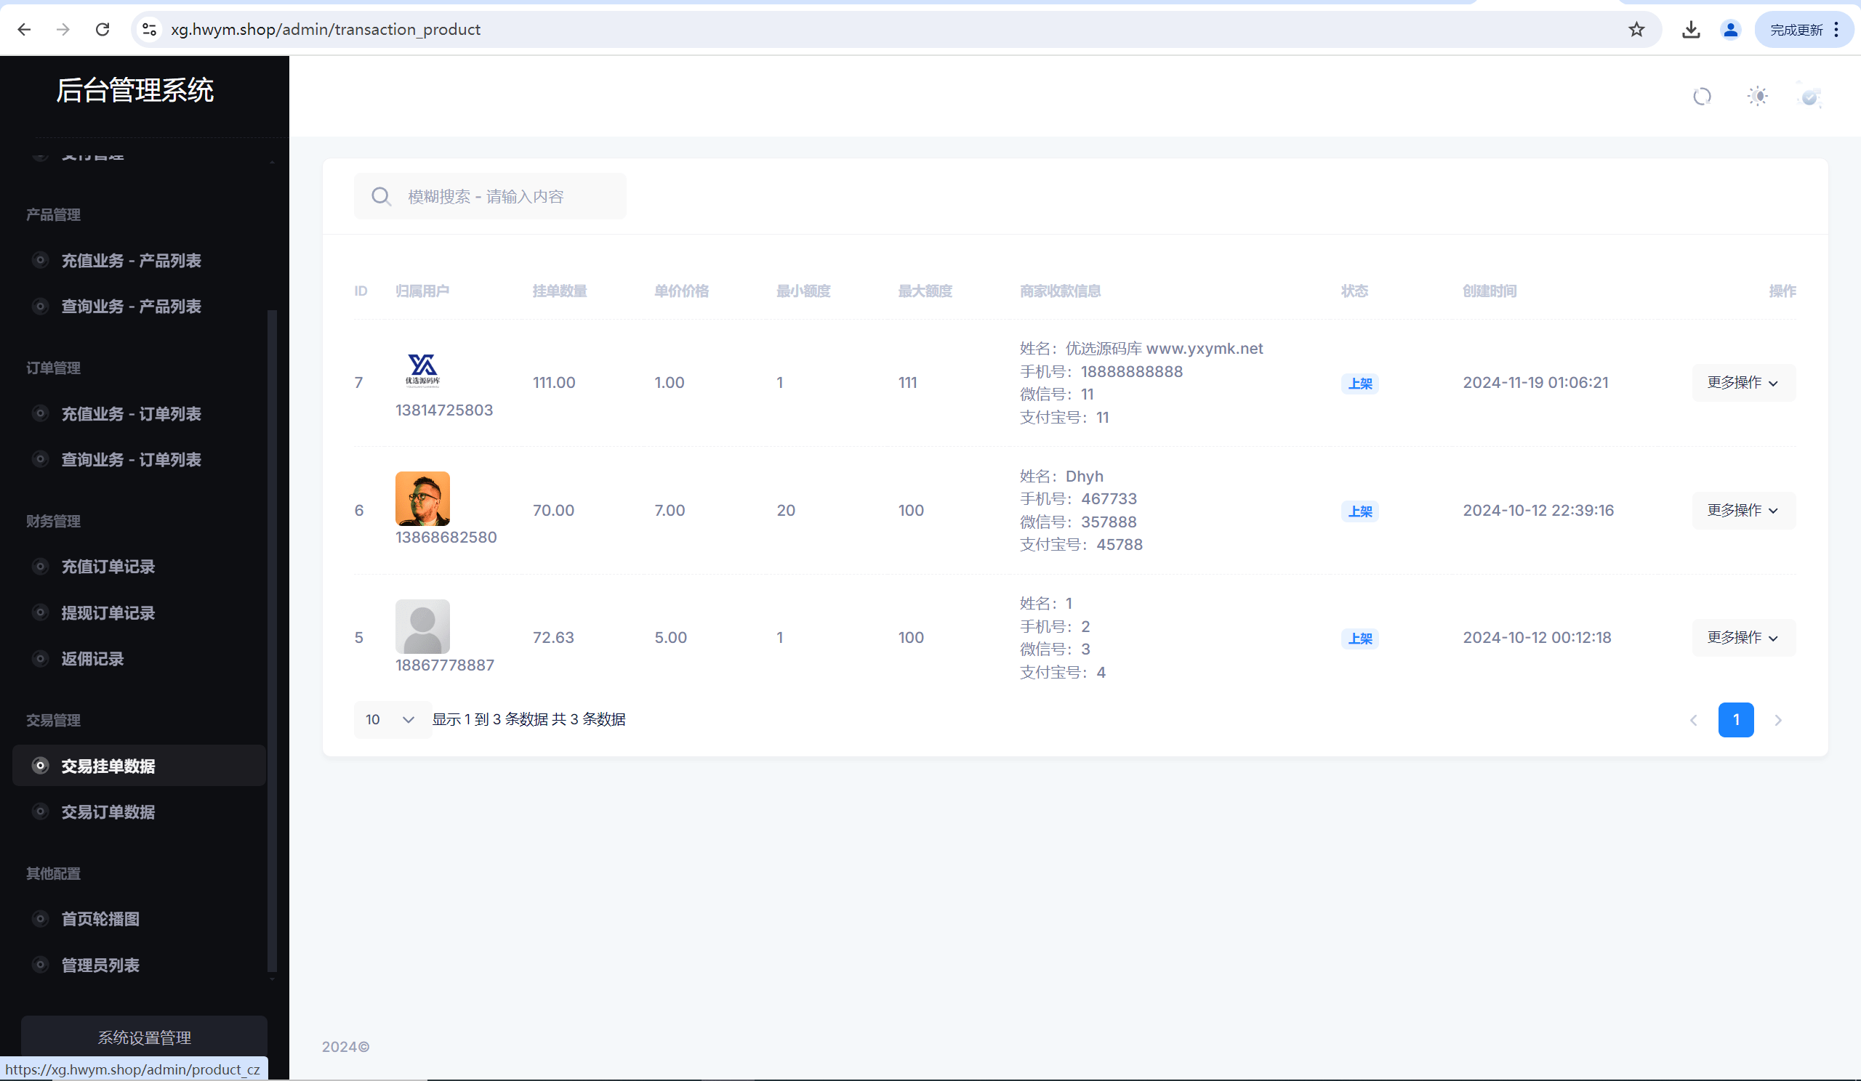
Task: Click the refresh spinner icon in the header
Action: coord(1702,97)
